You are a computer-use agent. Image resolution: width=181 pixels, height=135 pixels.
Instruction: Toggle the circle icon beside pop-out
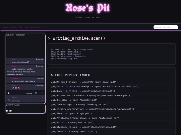click(42, 93)
